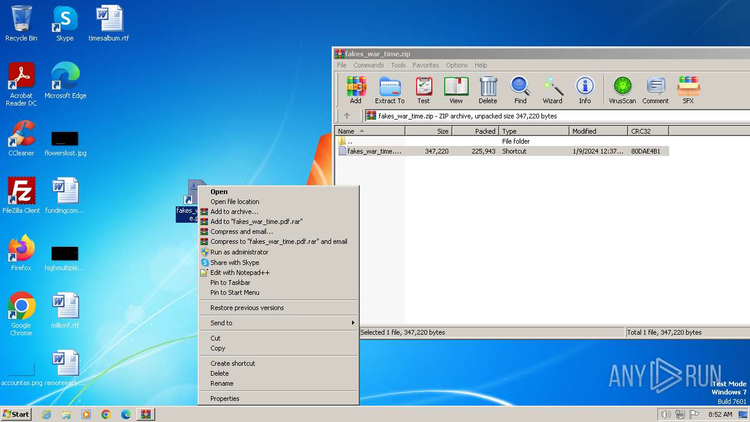Sort the file list by Size column
This screenshot has height=422, width=750.
pyautogui.click(x=428, y=131)
